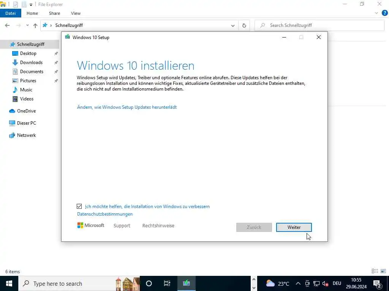Select Dieser PC in the navigation pane
This screenshot has width=389, height=291.
26,123
